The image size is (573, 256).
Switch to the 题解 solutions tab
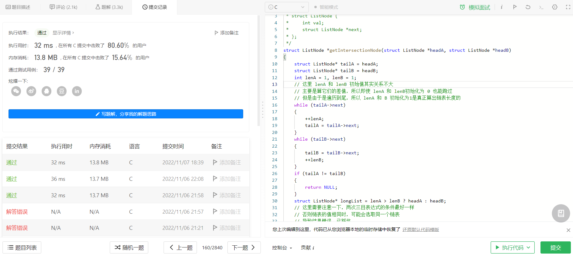(109, 7)
